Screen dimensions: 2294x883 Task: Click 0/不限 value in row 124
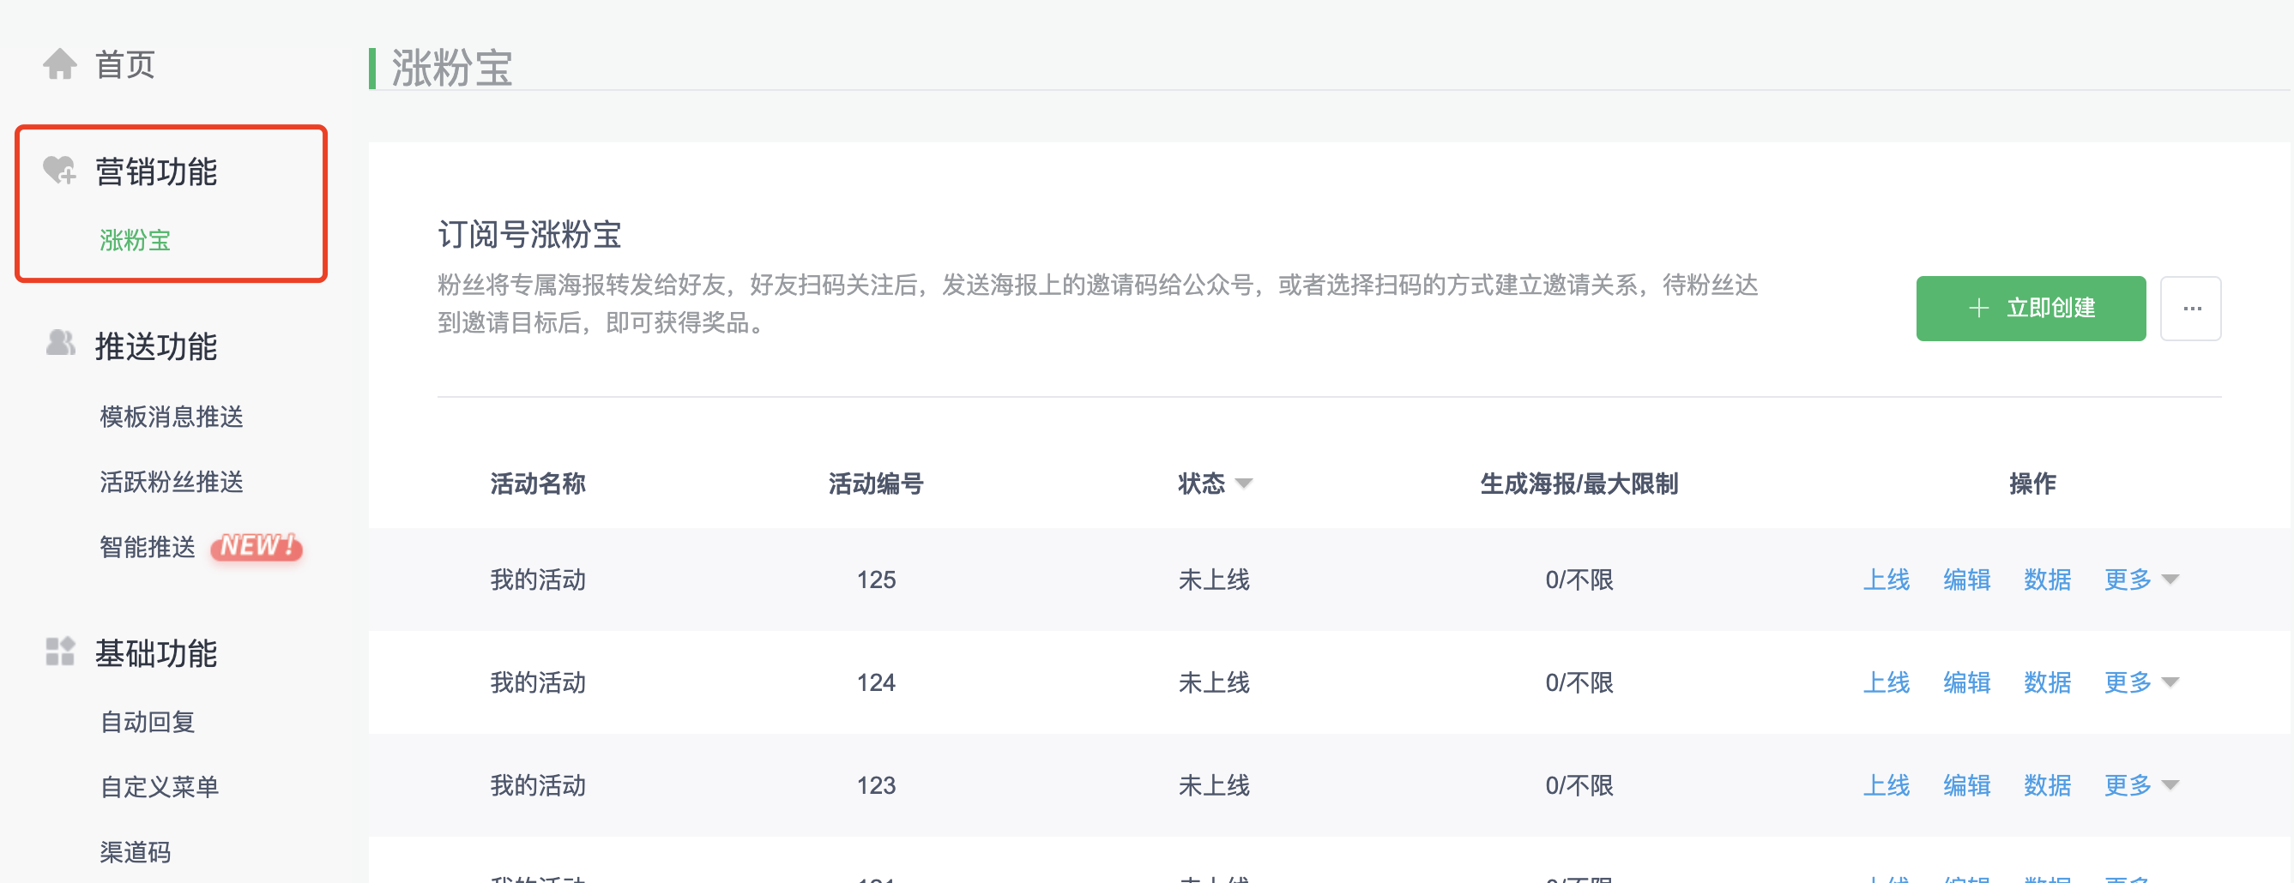click(x=1579, y=682)
